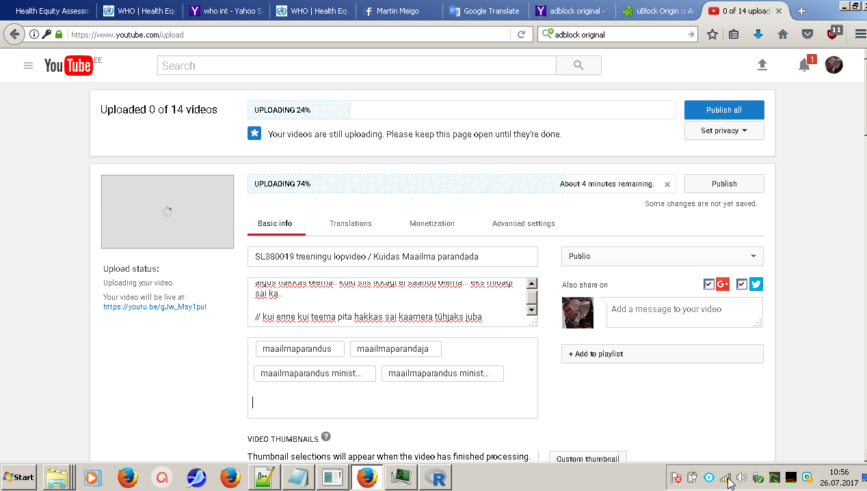Cancel the upload with the X icon

click(x=667, y=184)
